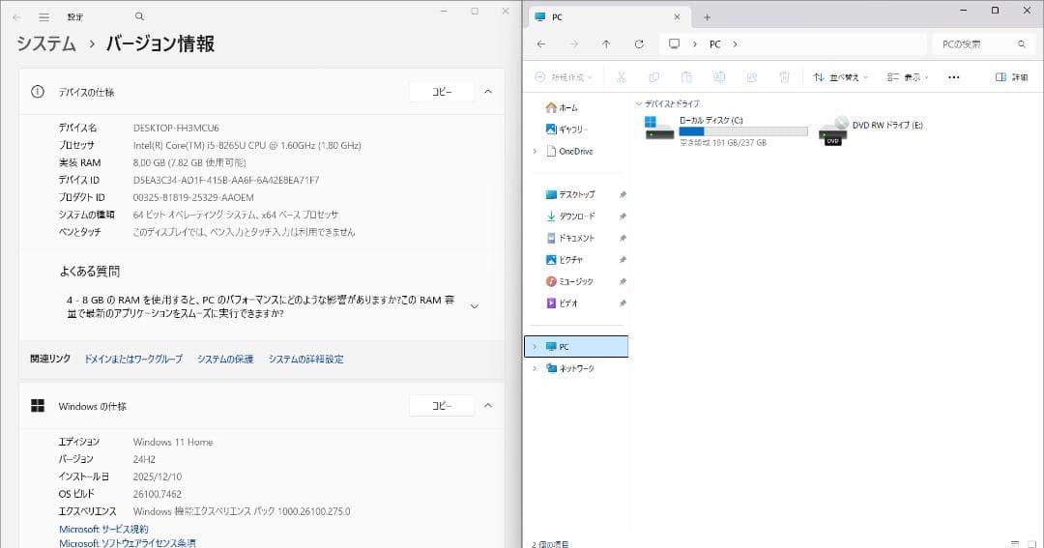The height and width of the screenshot is (548, 1044).
Task: Click the Cut scissors icon
Action: click(x=622, y=77)
